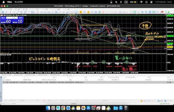174x112 pixels.
Task: Select the usdjpy# position row
Action: (88, 80)
